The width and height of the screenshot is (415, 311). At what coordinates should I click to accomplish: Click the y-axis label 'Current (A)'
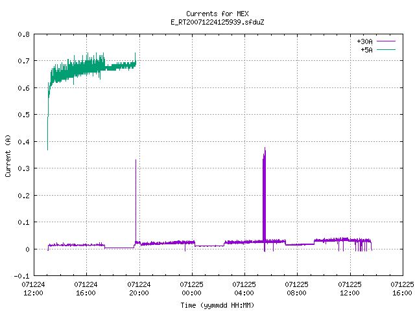pos(8,155)
